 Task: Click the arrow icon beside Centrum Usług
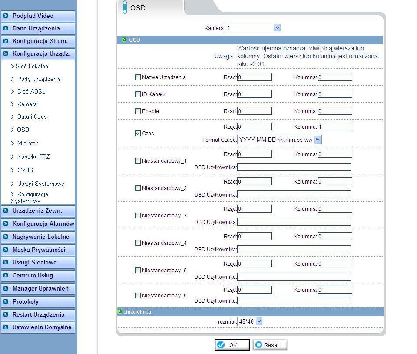[x=6, y=275]
